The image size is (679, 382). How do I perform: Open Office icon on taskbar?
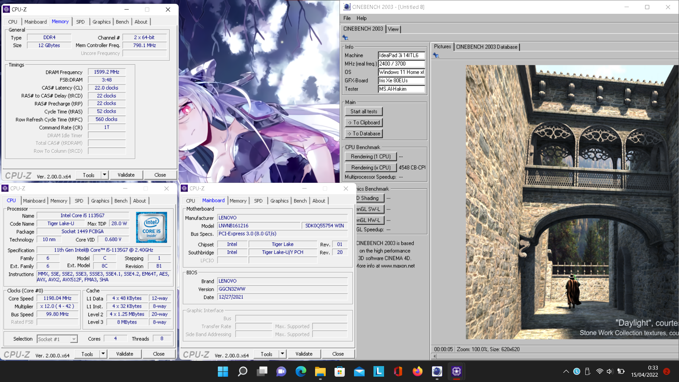click(398, 371)
